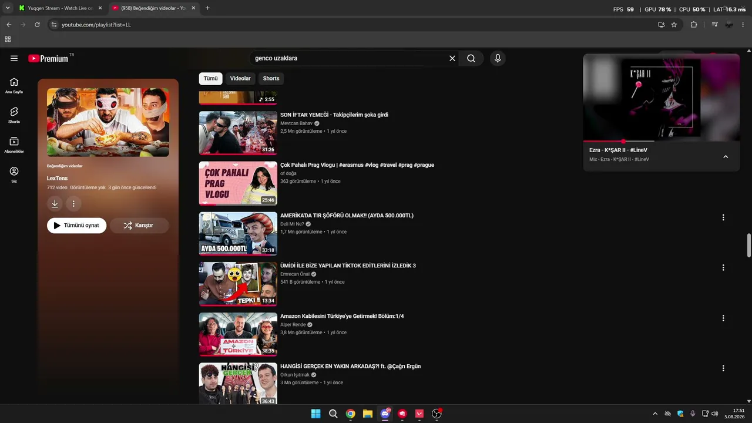Open Shorts in the left sidebar
Screen dimensions: 752x423
[x=14, y=115]
